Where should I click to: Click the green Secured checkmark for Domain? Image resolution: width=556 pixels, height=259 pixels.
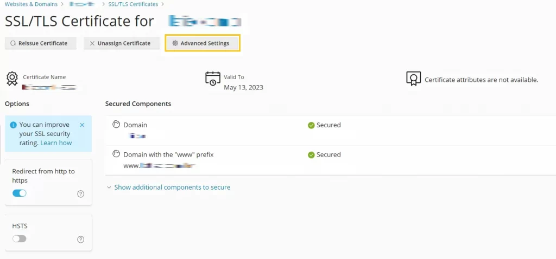point(311,125)
